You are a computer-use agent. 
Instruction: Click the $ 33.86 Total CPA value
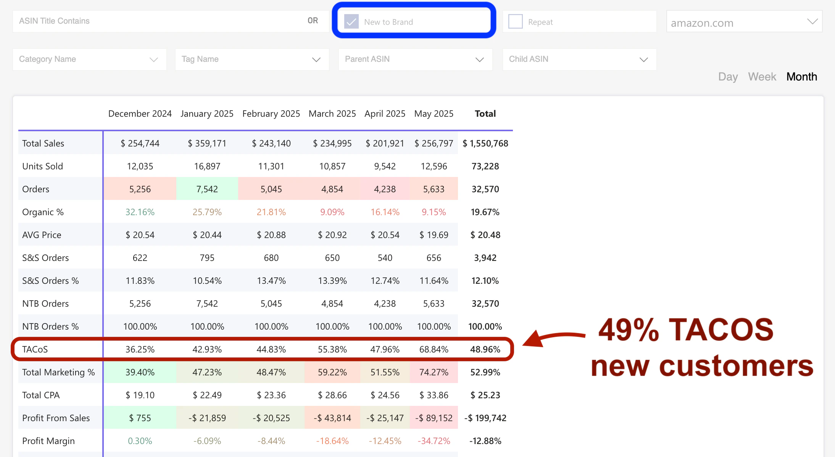click(434, 395)
